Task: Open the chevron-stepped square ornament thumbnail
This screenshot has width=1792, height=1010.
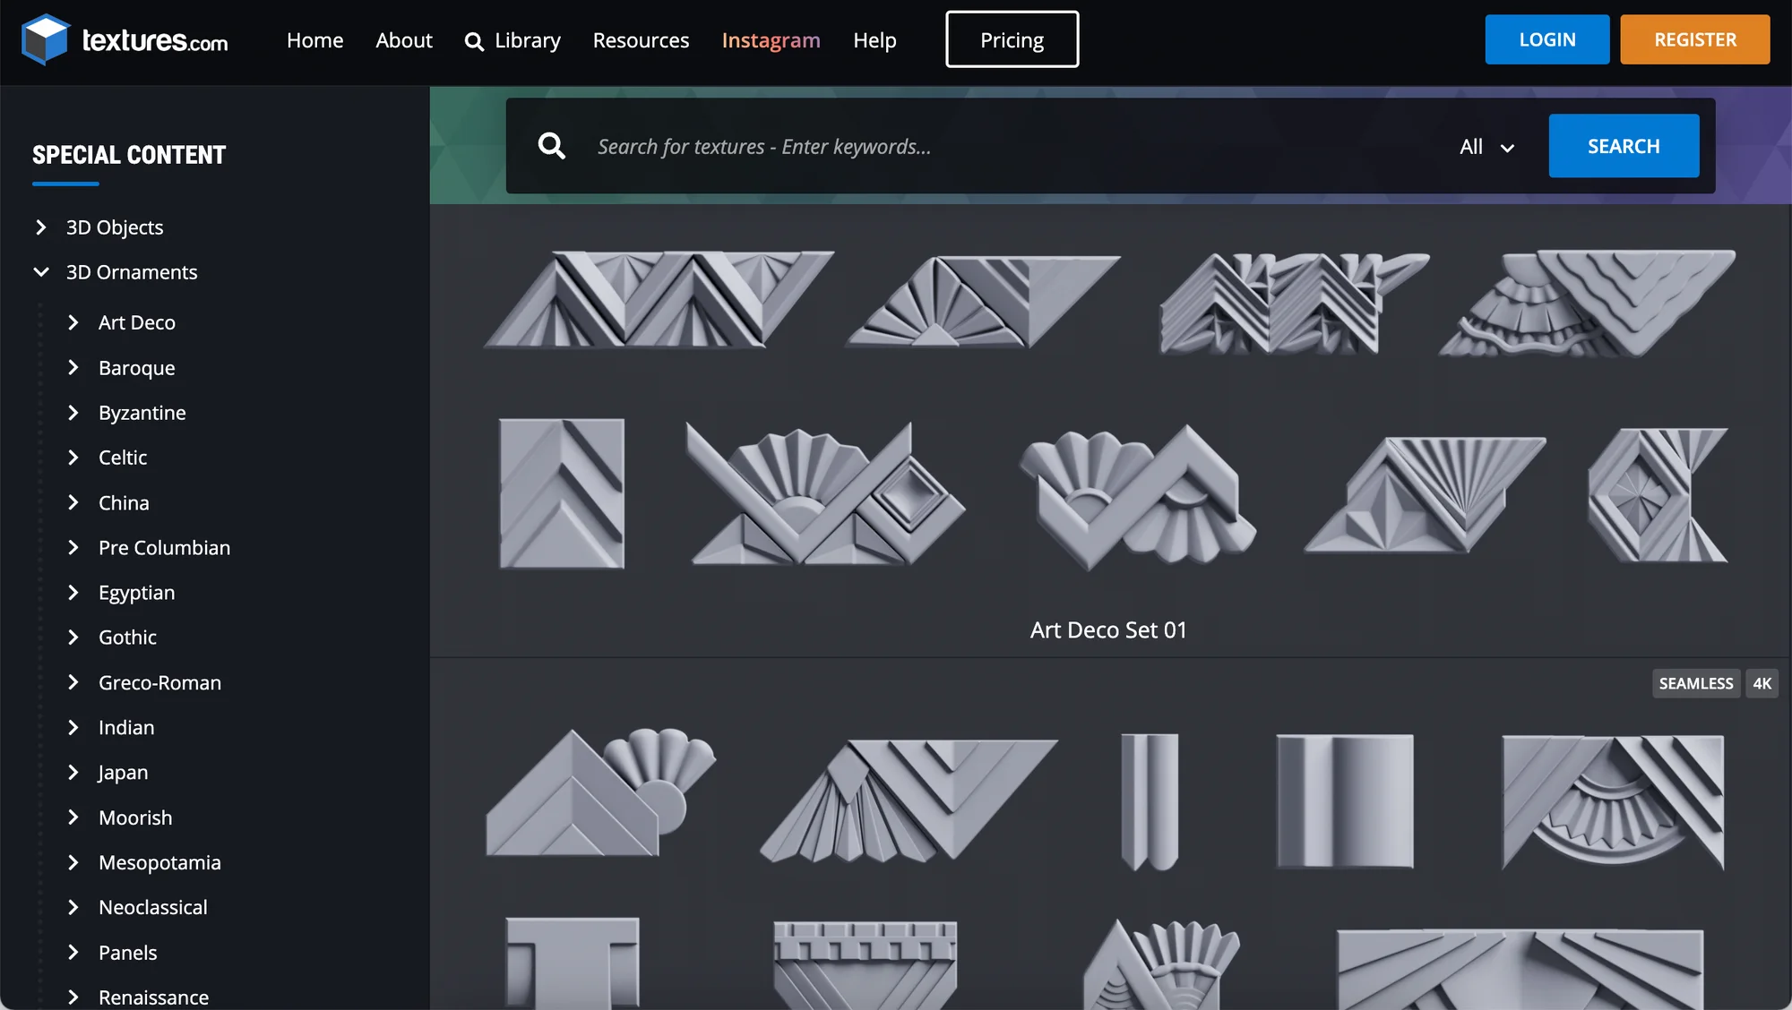Action: click(x=562, y=493)
